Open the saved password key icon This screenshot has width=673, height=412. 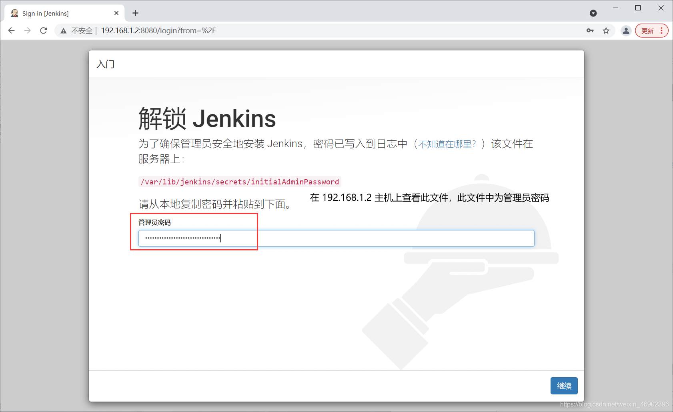click(590, 30)
